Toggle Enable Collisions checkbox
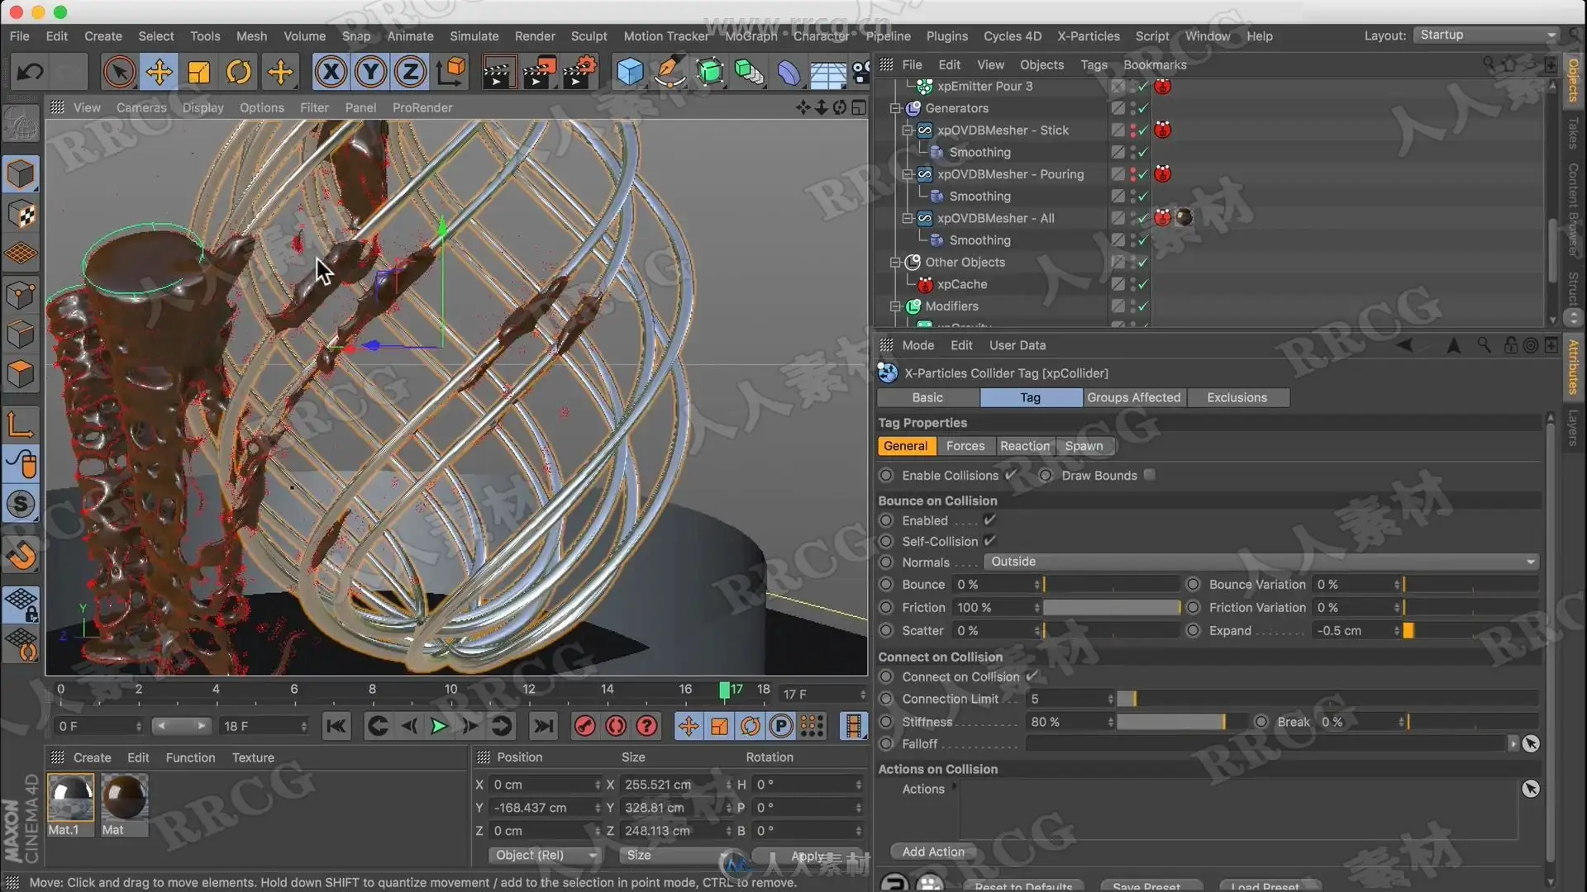This screenshot has height=892, width=1587. click(1010, 475)
